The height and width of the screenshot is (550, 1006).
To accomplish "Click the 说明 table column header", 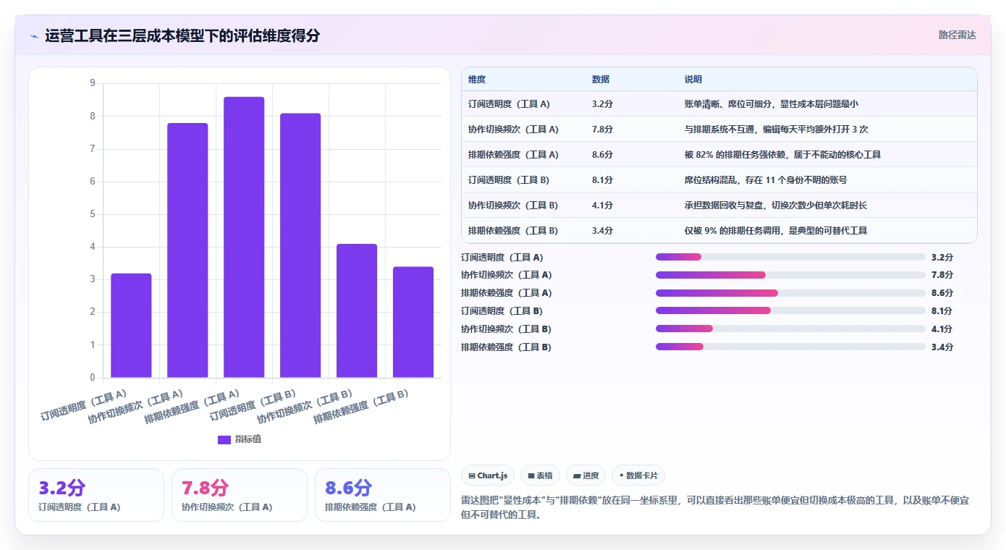I will pyautogui.click(x=693, y=80).
